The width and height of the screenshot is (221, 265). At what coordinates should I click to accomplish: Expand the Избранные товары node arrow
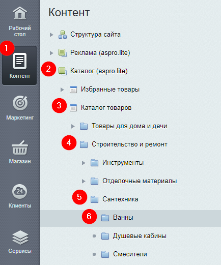coord(62,90)
